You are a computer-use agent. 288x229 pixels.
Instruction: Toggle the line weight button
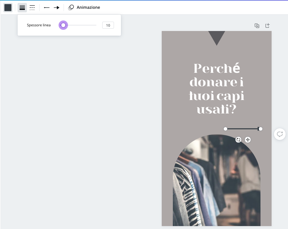tap(22, 8)
